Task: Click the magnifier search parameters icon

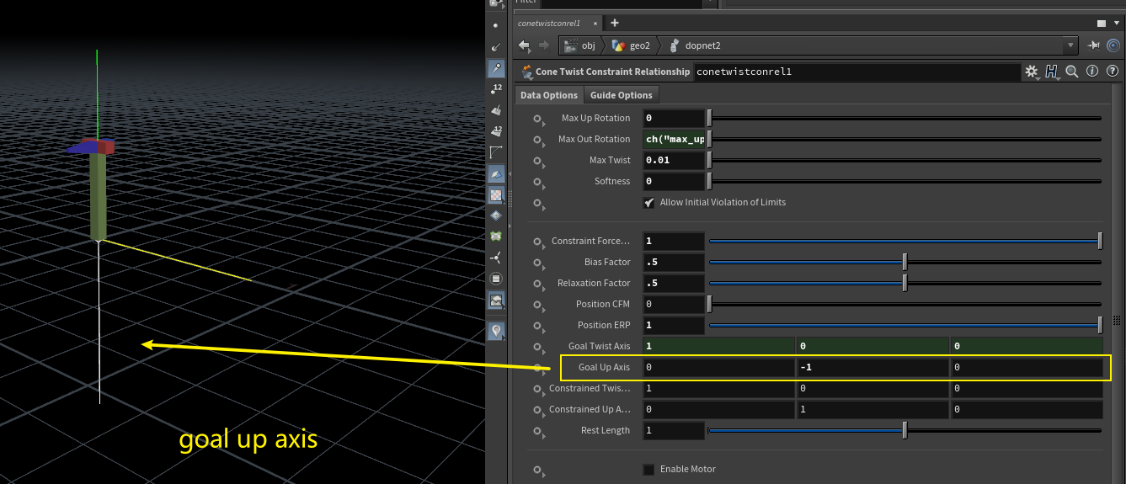Action: [x=1071, y=72]
